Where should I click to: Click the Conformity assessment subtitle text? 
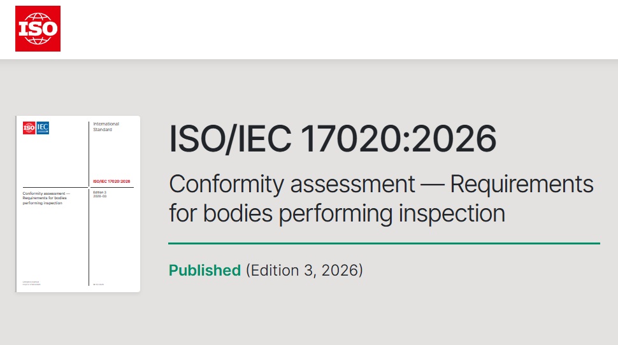pyautogui.click(x=381, y=198)
